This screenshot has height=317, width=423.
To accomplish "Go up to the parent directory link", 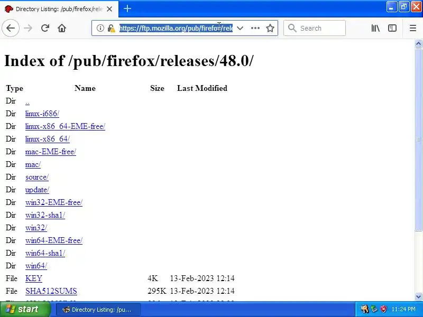I will pyautogui.click(x=27, y=101).
